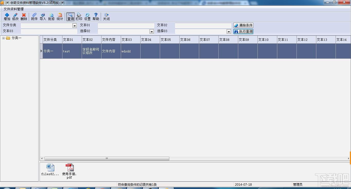Click the 导入 (Import) toolbar icon

click(43, 17)
